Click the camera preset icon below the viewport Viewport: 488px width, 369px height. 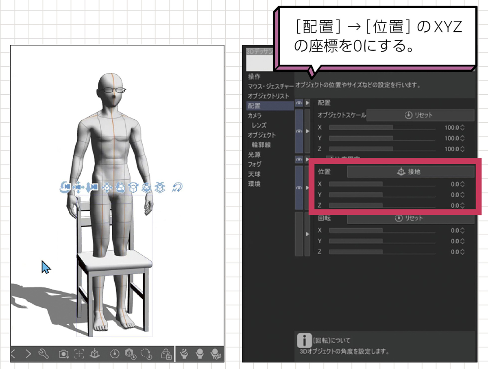(64, 354)
